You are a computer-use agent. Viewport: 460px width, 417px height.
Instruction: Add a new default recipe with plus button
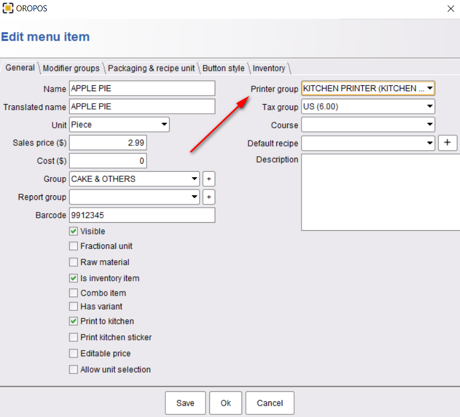tap(447, 143)
